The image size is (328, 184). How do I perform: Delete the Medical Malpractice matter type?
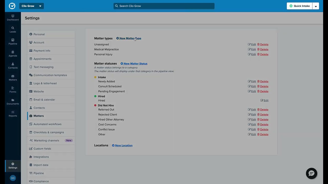[263, 49]
